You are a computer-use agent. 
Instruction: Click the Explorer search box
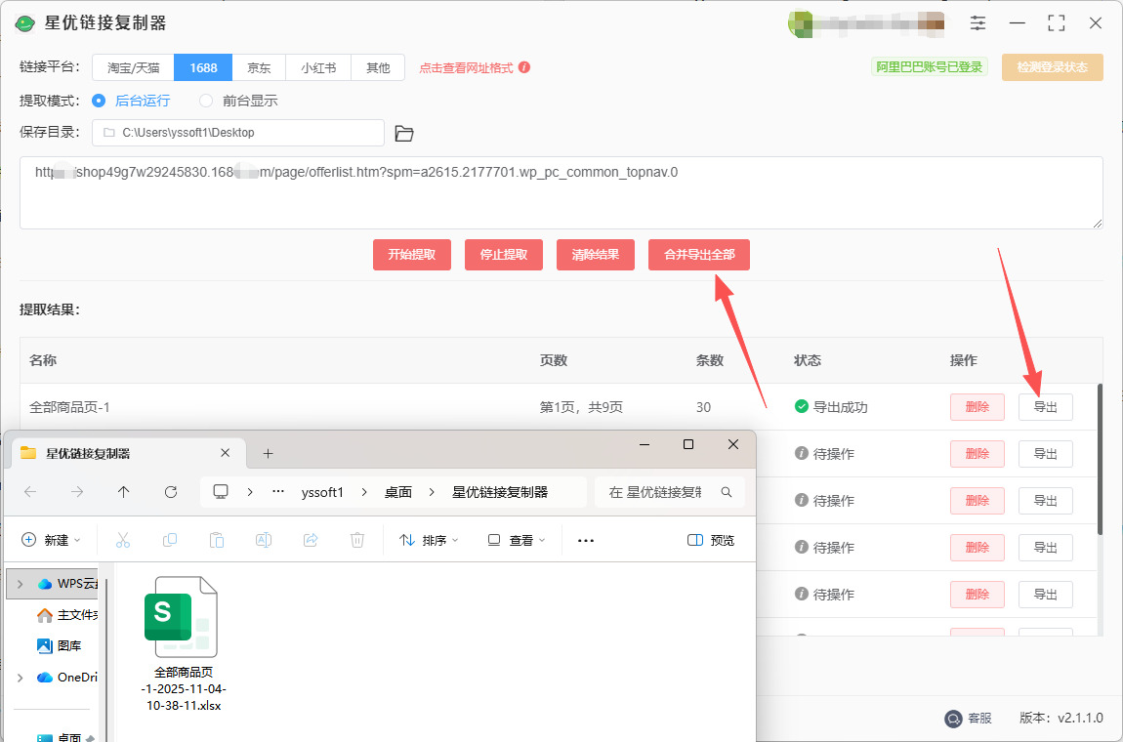670,492
